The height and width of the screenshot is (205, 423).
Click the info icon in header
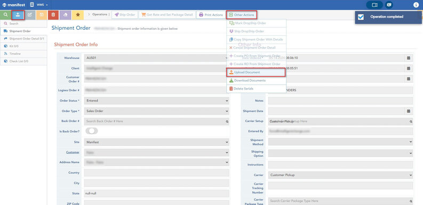click(416, 5)
